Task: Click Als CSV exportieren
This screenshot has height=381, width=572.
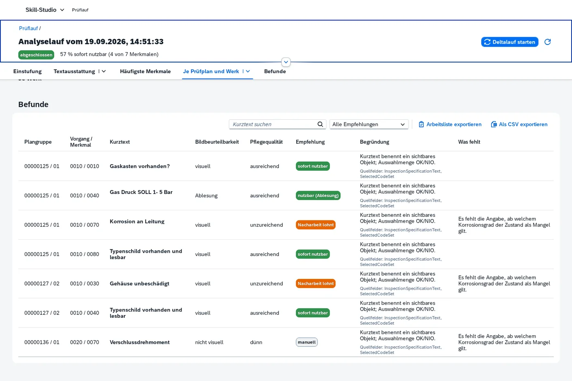Action: point(519,124)
